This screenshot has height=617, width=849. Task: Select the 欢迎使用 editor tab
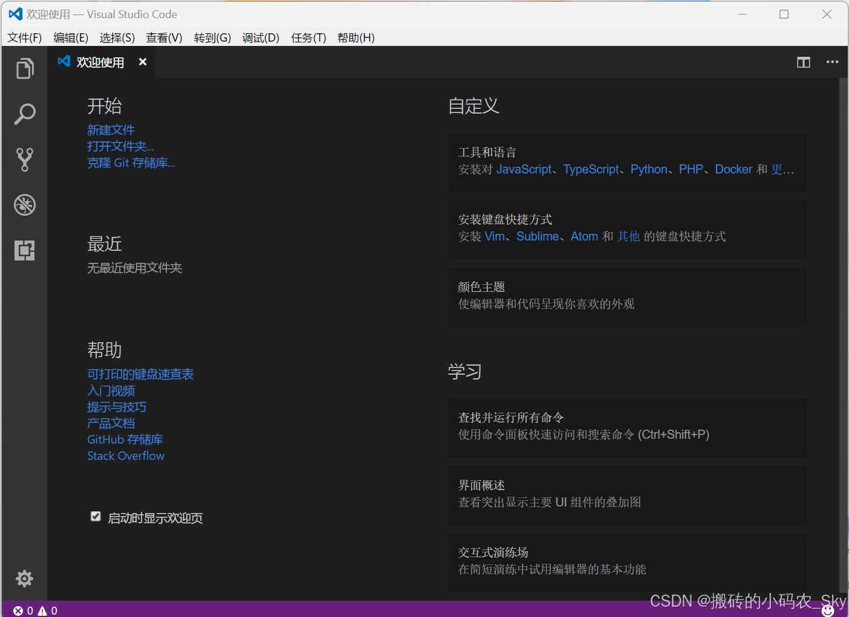[102, 62]
